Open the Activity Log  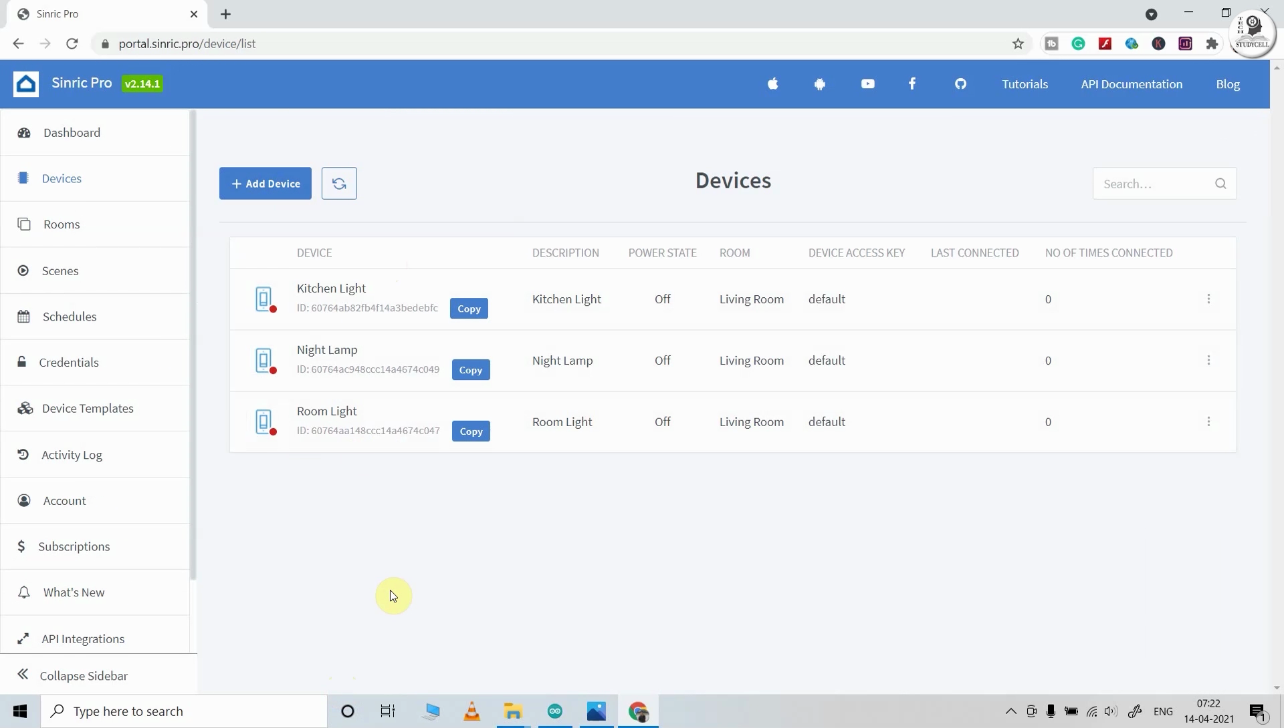tap(73, 454)
